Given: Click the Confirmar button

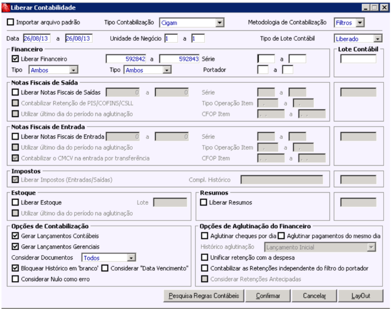Looking at the screenshot, I should pos(268,296).
